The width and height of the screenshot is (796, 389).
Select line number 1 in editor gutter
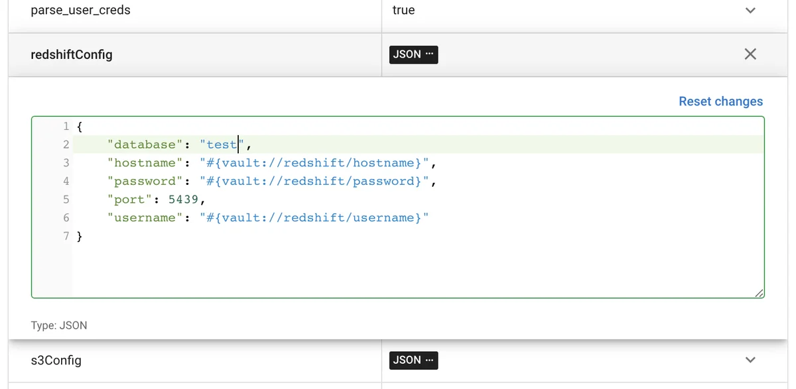[x=66, y=127]
